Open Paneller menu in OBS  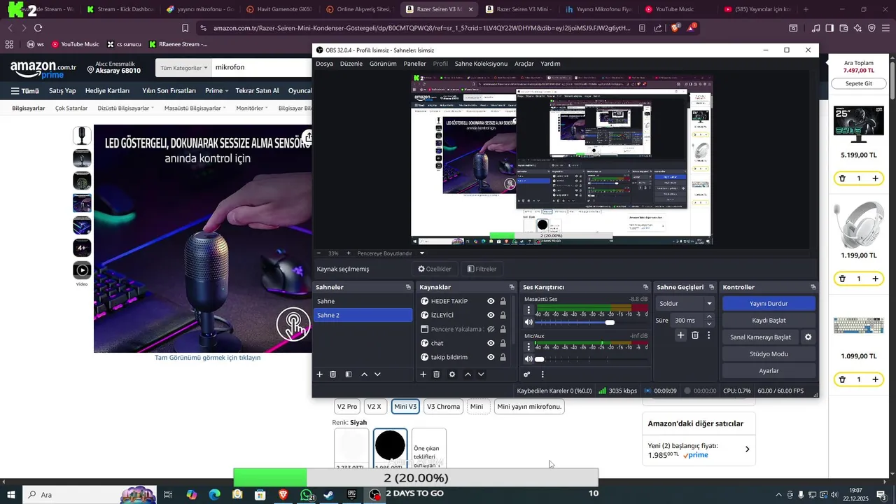(x=415, y=64)
